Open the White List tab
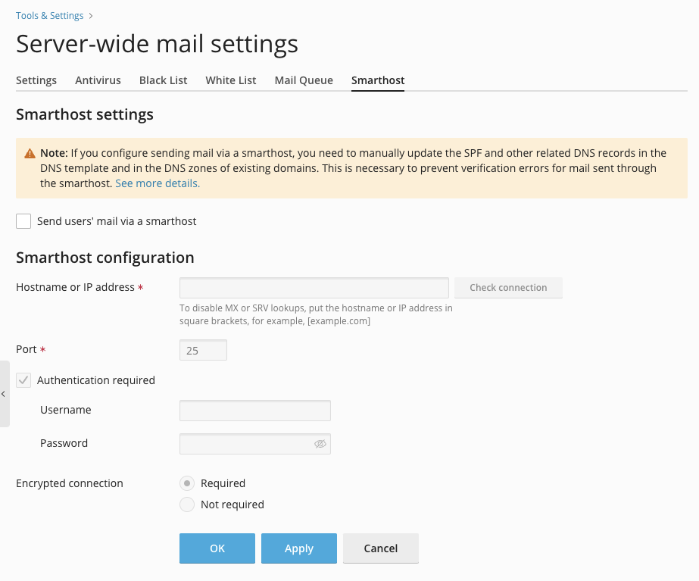 tap(231, 80)
